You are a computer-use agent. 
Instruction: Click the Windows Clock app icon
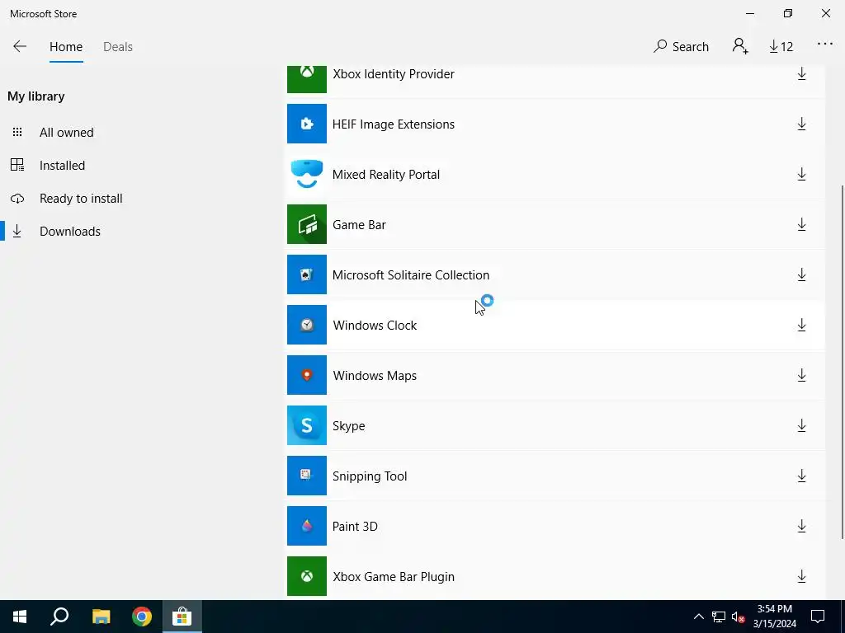click(307, 325)
